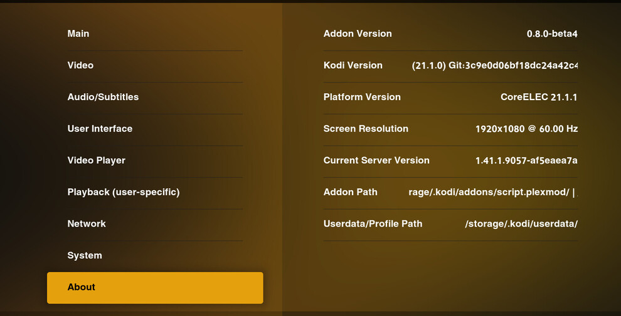
Task: Select the Current Server Version label
Action: point(376,161)
